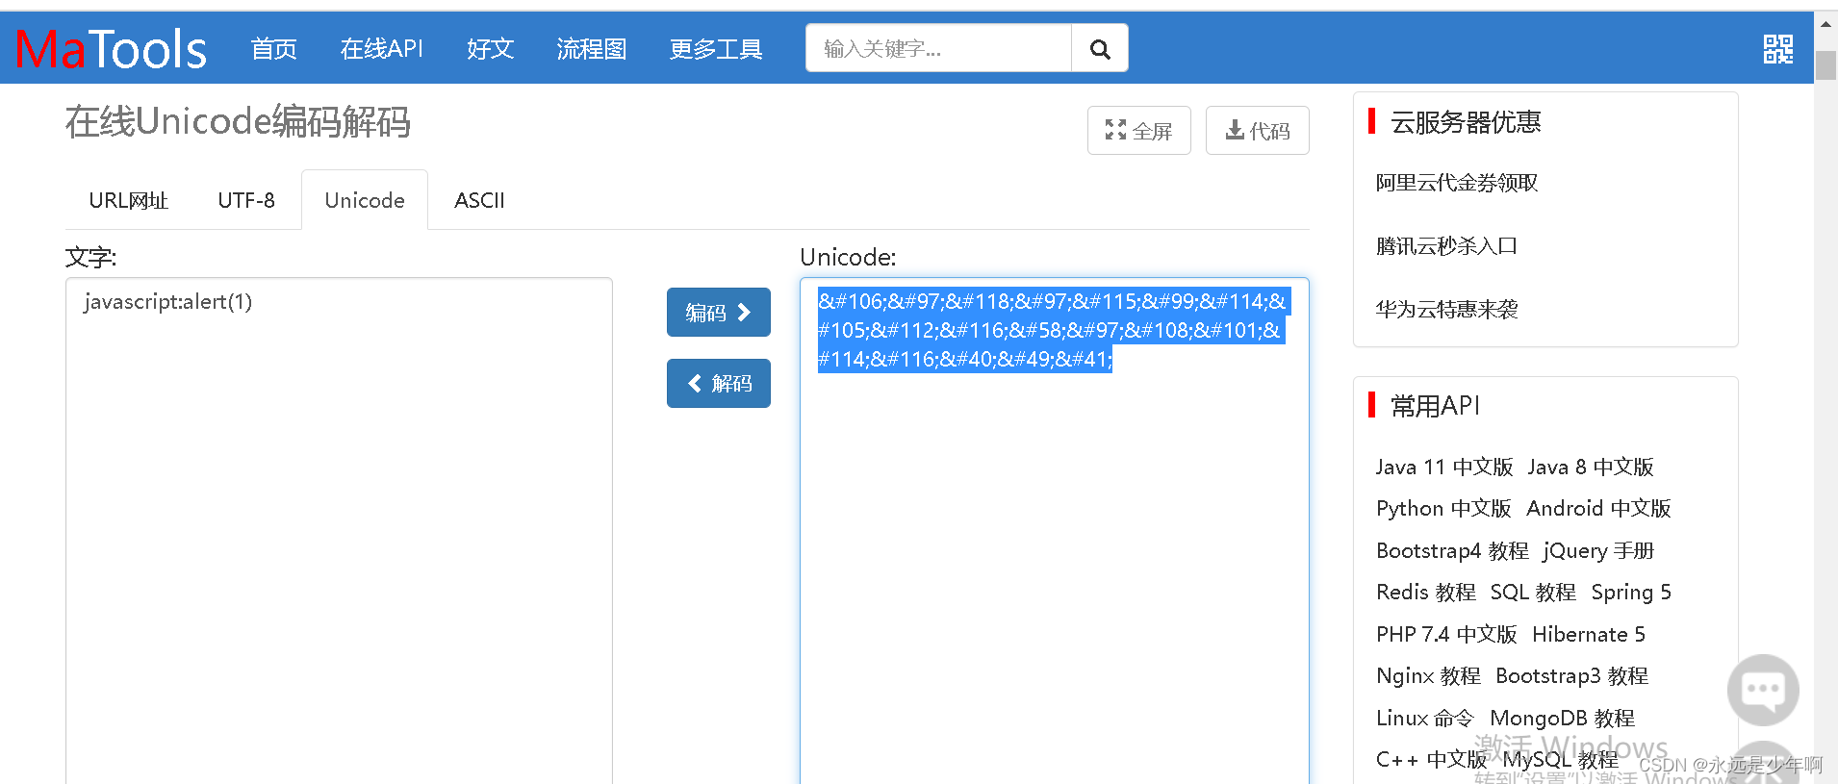Click the 编码 encode button
The height and width of the screenshot is (784, 1838).
pyautogui.click(x=719, y=313)
